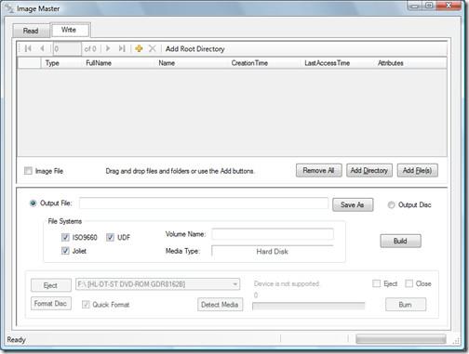This screenshot has height=354, width=469.
Task: Go to first record navigation icon
Action: [x=28, y=48]
